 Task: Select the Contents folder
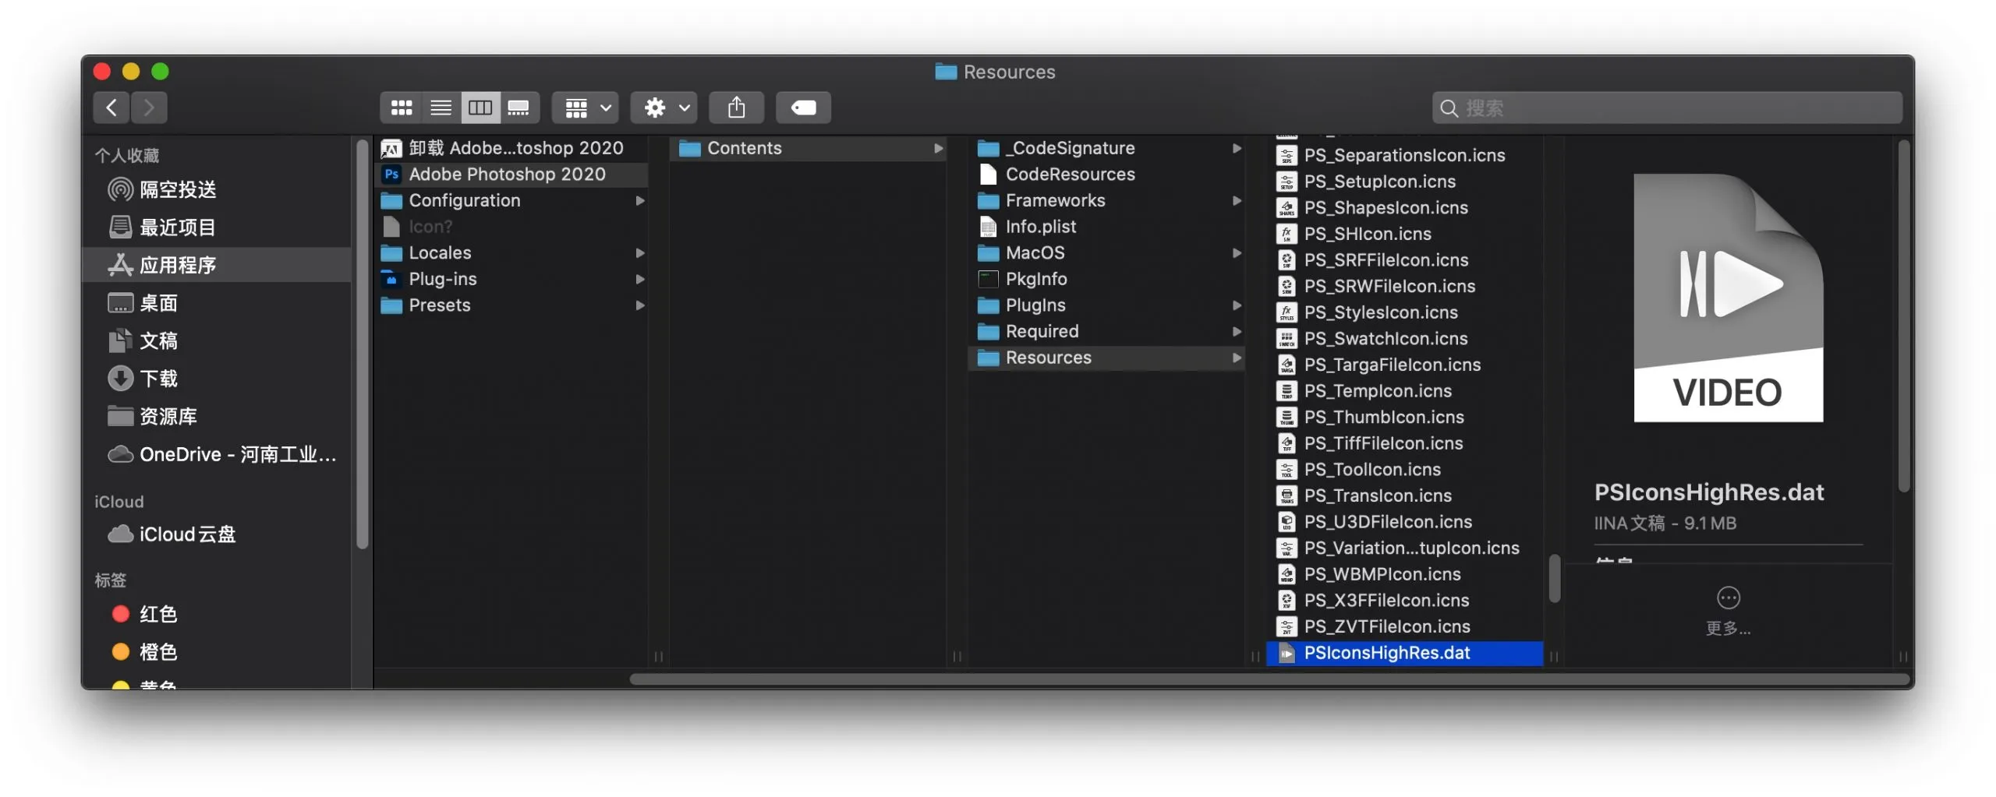pos(809,148)
